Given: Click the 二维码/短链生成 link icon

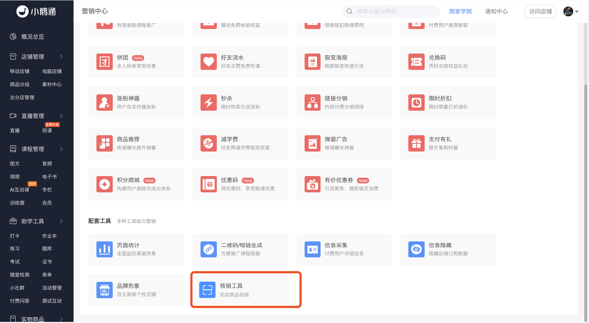Looking at the screenshot, I should click(209, 249).
